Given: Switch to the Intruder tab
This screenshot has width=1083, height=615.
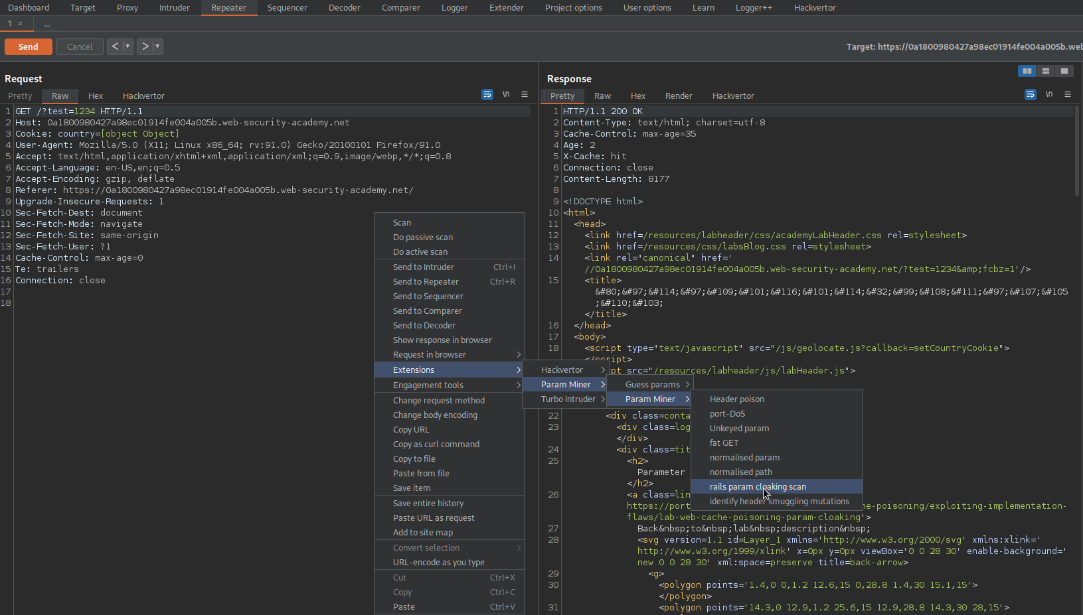Looking at the screenshot, I should 175,8.
